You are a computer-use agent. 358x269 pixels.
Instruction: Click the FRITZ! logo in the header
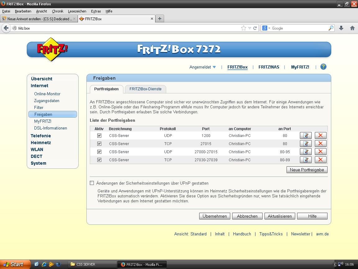tap(52, 49)
